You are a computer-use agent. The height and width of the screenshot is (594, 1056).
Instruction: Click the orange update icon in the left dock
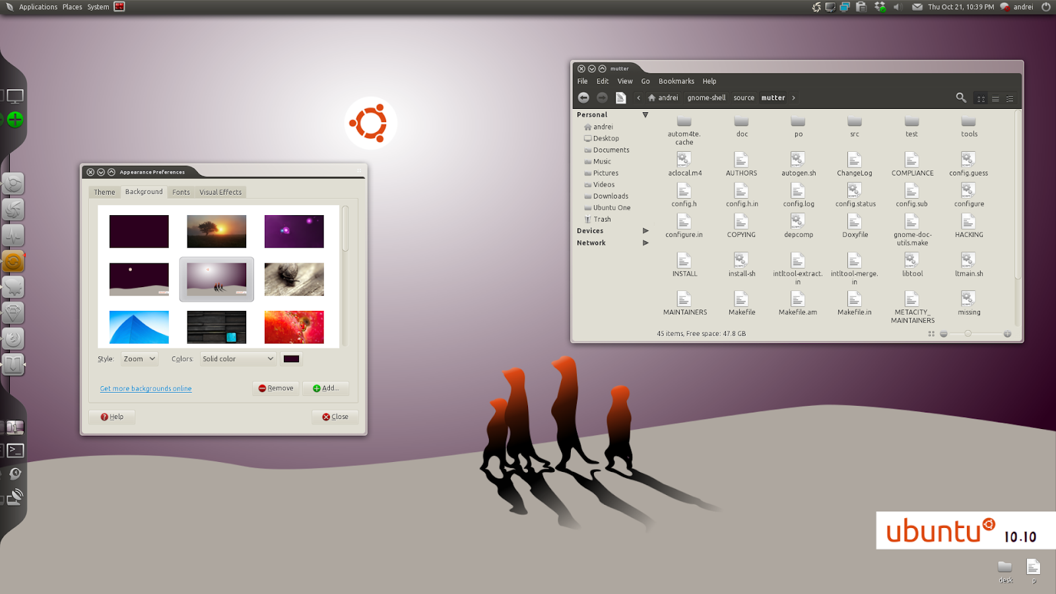coord(13,262)
